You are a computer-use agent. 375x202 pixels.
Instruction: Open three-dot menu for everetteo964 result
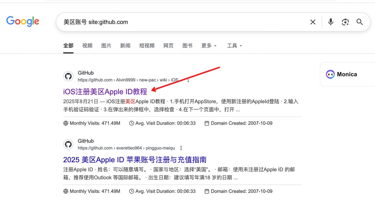(x=181, y=148)
